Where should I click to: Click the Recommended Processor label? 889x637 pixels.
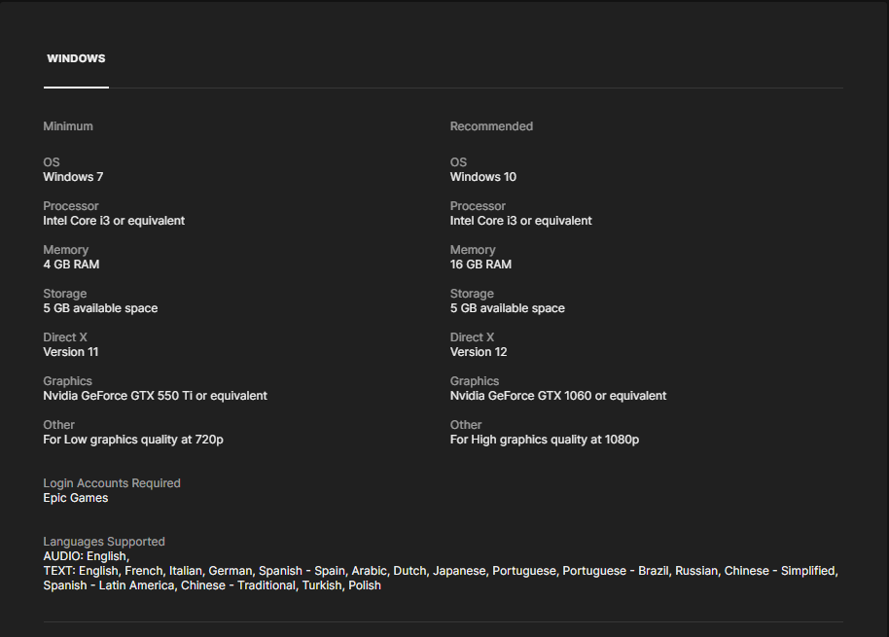tap(478, 206)
